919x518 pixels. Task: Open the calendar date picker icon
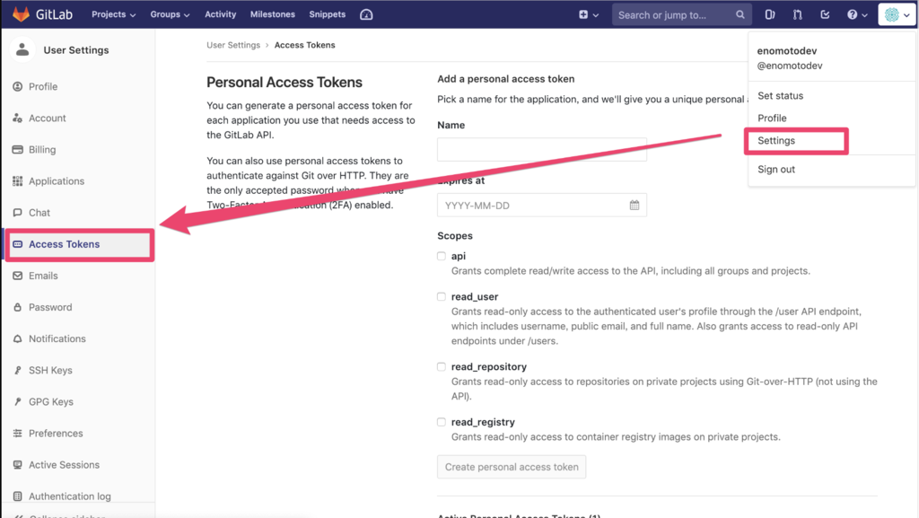(x=635, y=205)
